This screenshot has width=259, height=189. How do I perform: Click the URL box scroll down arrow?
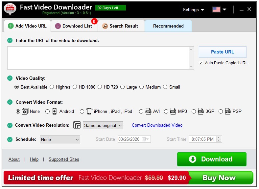coord(191,67)
